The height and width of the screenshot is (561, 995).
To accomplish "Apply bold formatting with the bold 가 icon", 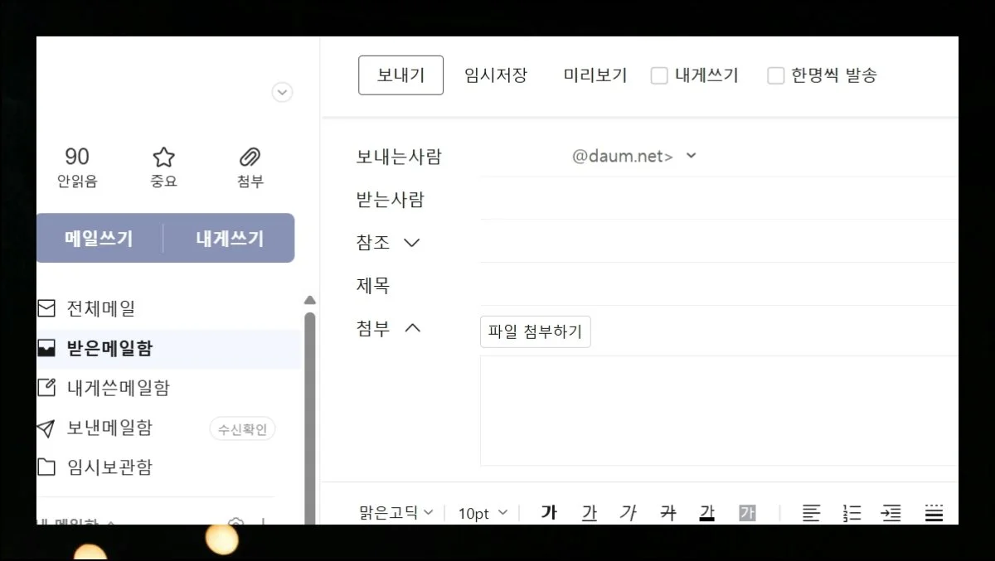I will coord(548,513).
